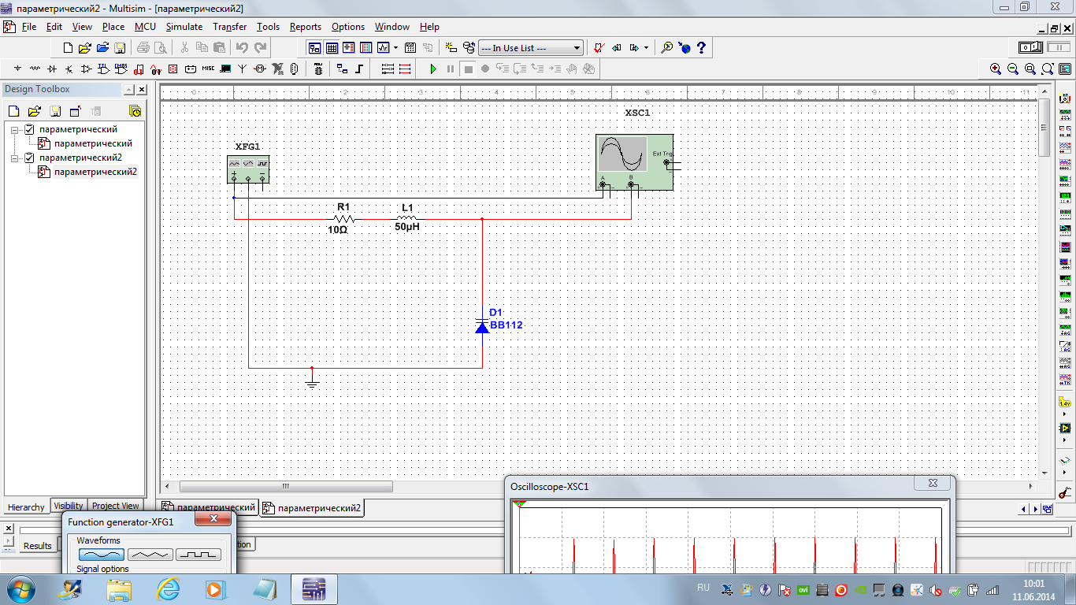This screenshot has width=1076, height=605.
Task: Select the Results tab in bottom panel
Action: tap(37, 545)
